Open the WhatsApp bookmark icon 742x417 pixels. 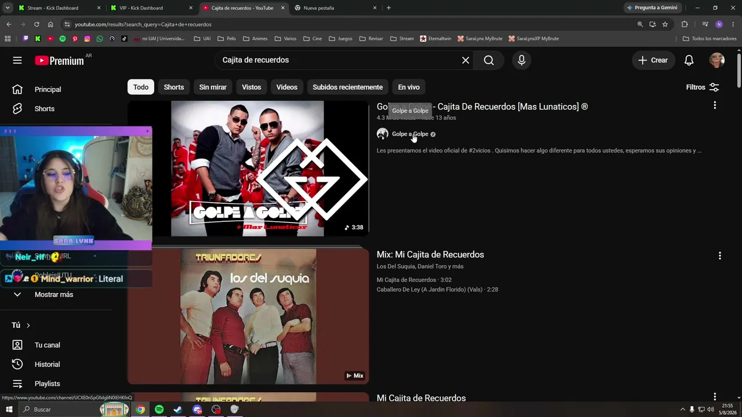(x=100, y=39)
